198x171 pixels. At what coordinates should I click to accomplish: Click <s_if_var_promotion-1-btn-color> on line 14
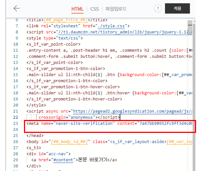pyautogui.click(x=66, y=69)
